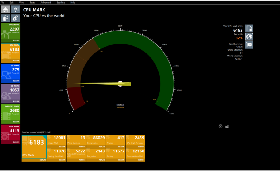This screenshot has width=280, height=171.
Task: Rerun the Disk Mark test
Action: pyautogui.click(x=16, y=142)
